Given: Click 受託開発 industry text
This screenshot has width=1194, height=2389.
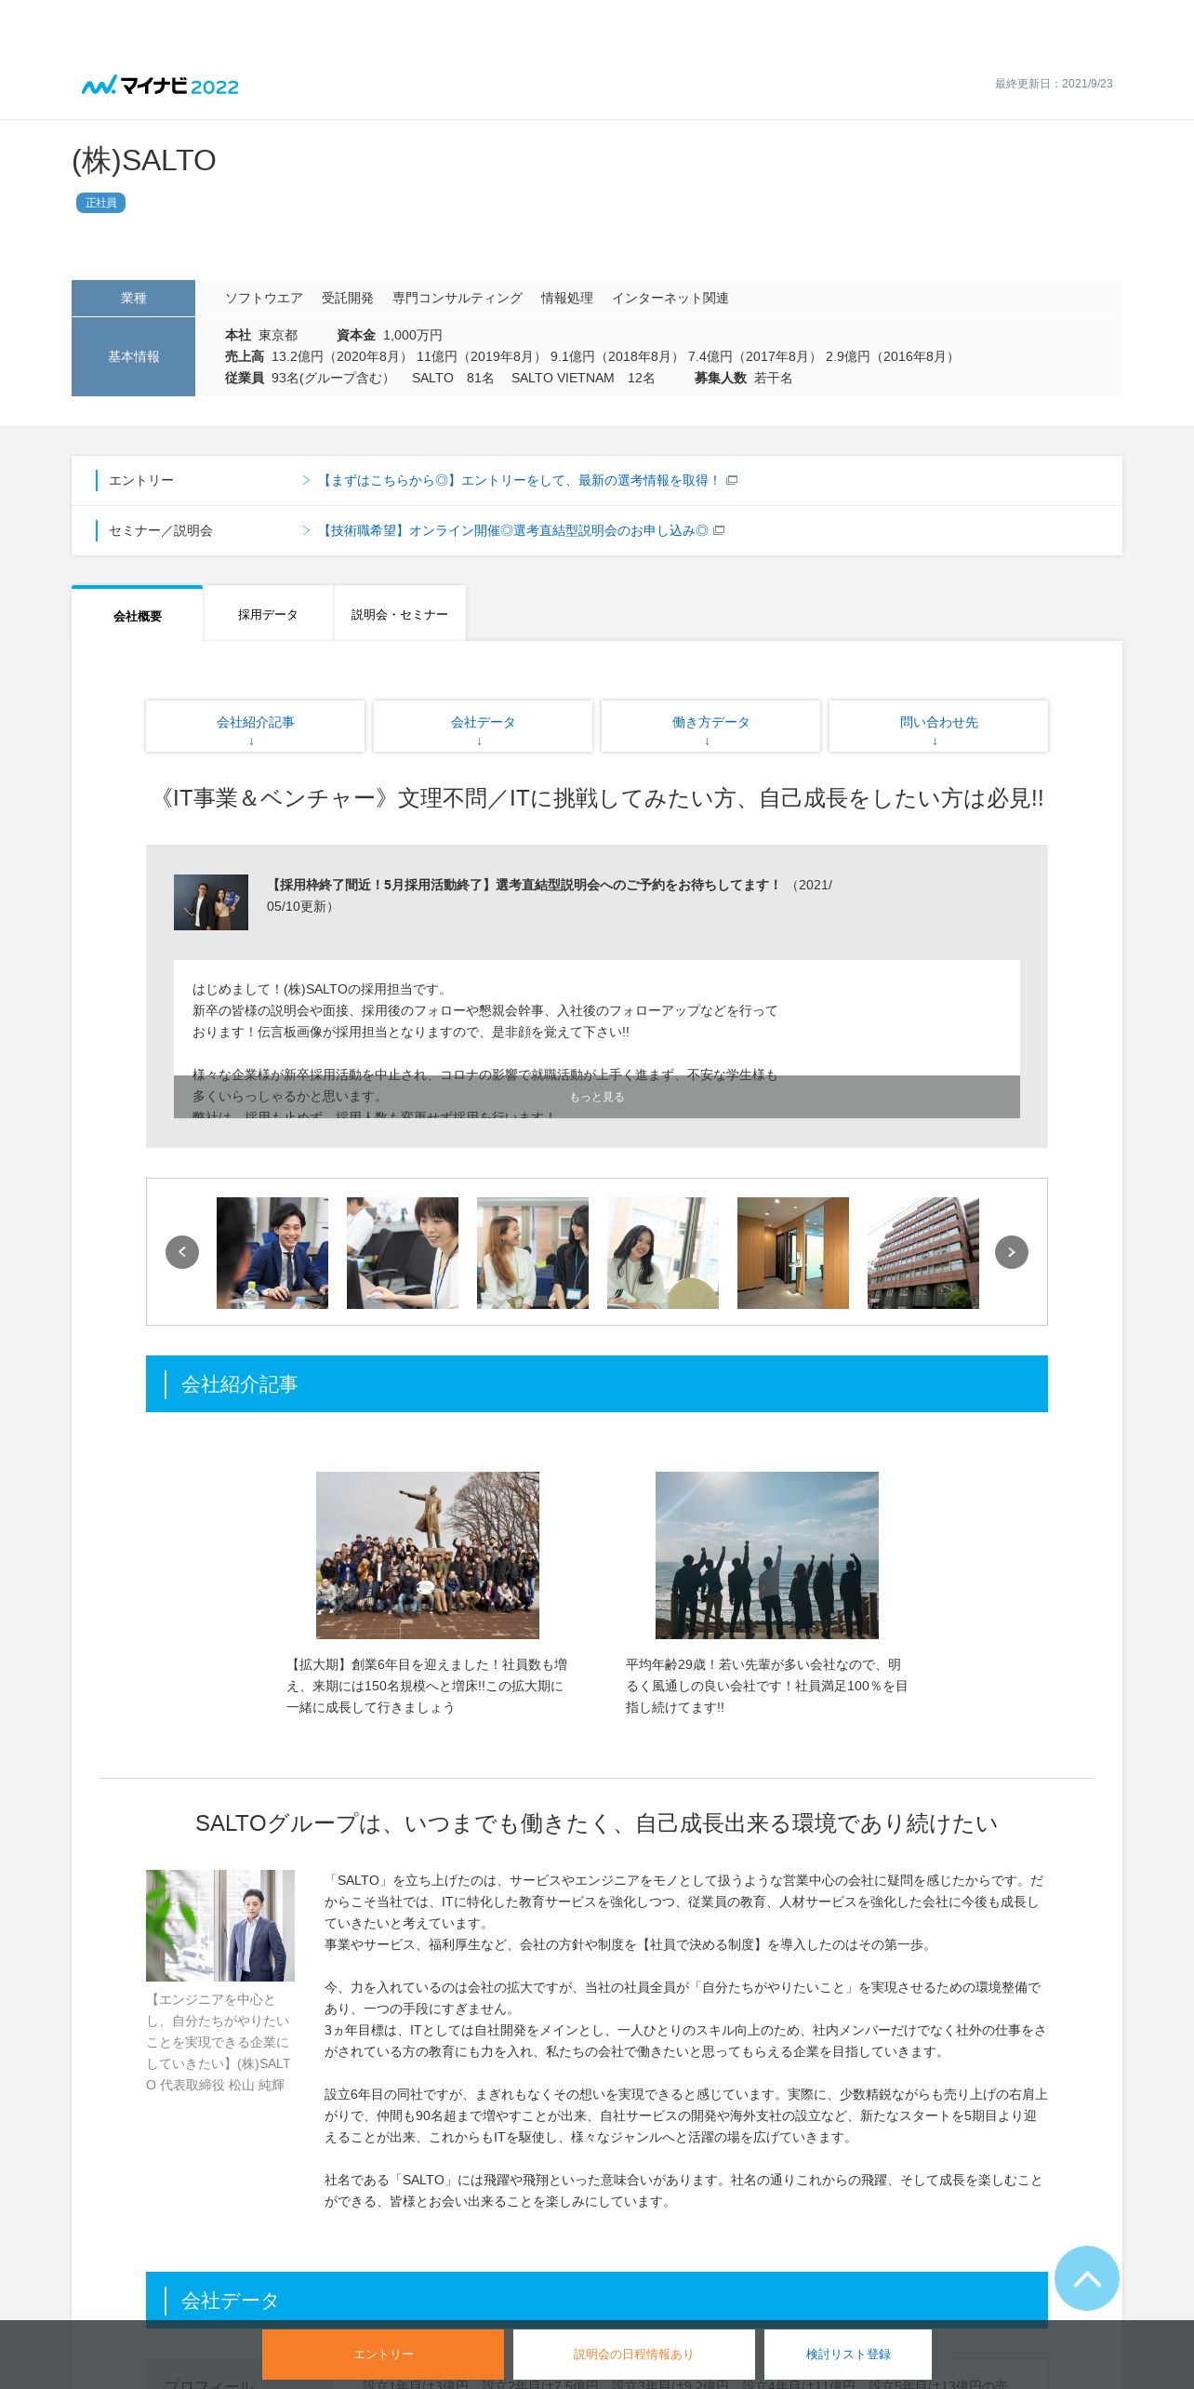Looking at the screenshot, I should [348, 298].
